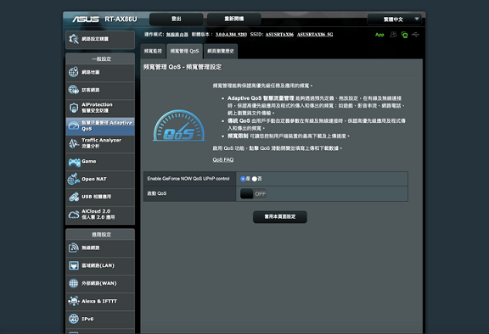The height and width of the screenshot is (334, 489).
Task: Select the second GeForce NOW QoS radio option
Action: click(255, 179)
